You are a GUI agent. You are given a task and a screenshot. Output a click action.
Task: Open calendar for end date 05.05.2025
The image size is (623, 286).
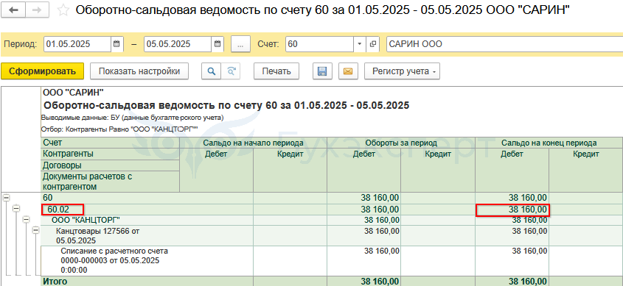(x=217, y=44)
